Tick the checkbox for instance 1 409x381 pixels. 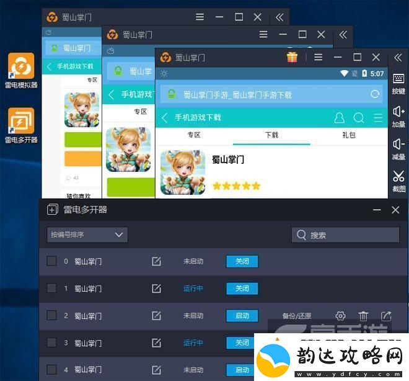51,288
